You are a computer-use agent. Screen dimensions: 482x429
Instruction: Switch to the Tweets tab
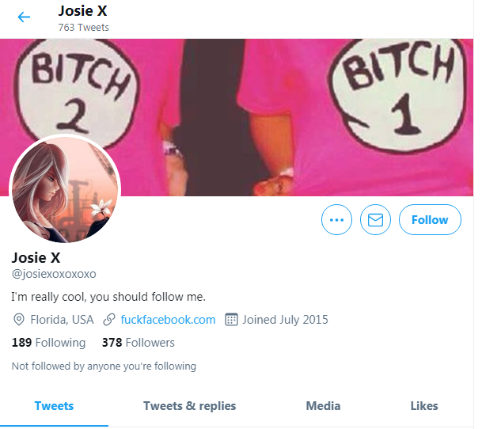pos(54,406)
